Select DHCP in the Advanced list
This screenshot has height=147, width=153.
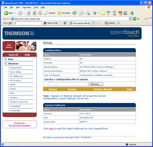[x=13, y=89]
